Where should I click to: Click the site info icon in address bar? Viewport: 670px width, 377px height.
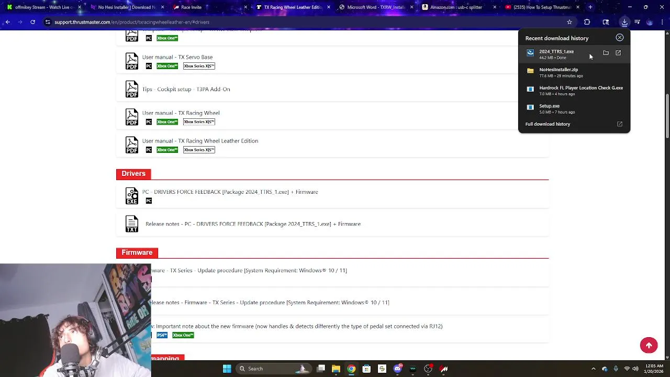48,22
